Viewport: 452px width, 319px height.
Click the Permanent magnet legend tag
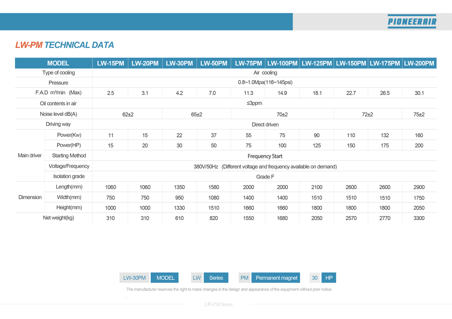point(276,278)
